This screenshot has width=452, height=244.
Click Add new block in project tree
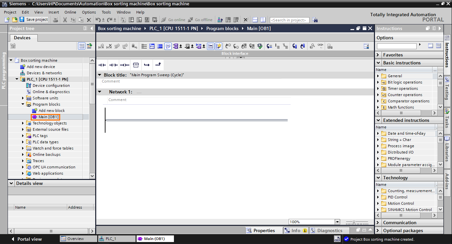[x=52, y=111]
